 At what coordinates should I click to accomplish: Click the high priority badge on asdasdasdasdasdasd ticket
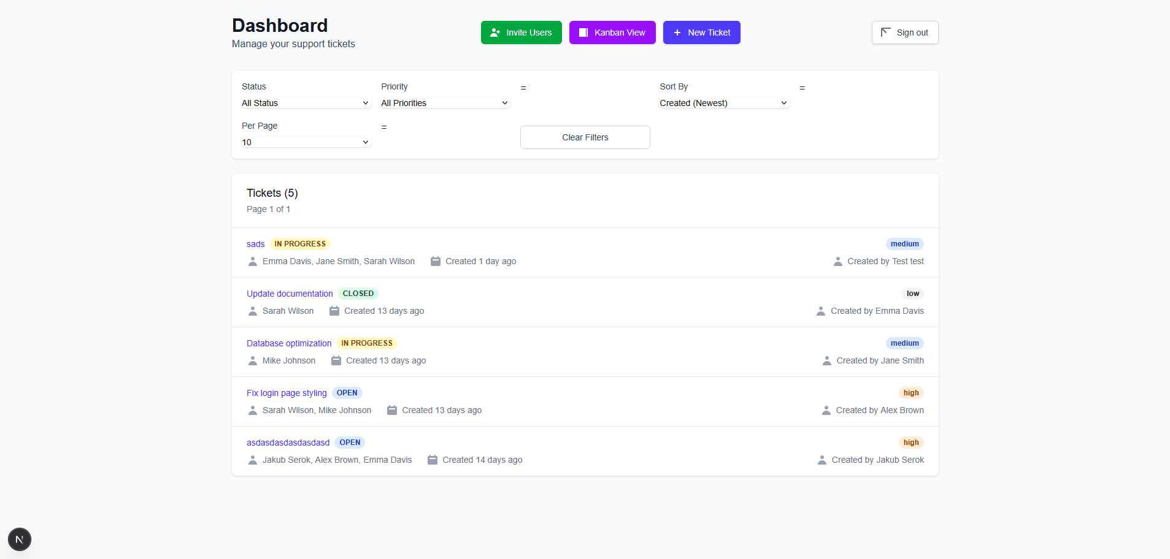click(910, 442)
